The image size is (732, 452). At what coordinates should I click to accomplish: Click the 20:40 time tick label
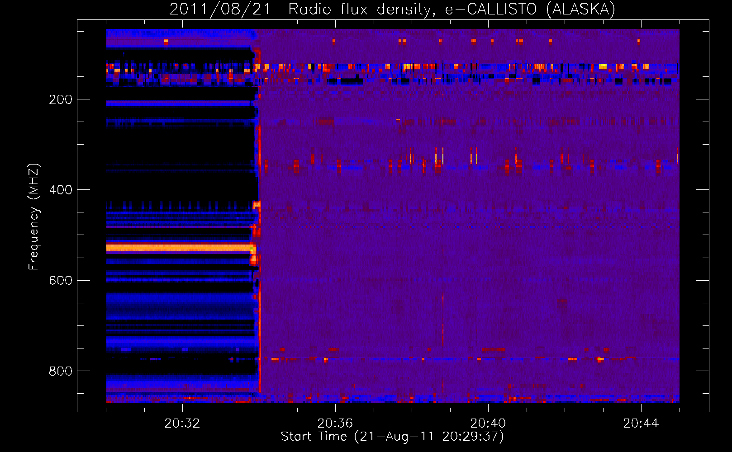(x=488, y=423)
